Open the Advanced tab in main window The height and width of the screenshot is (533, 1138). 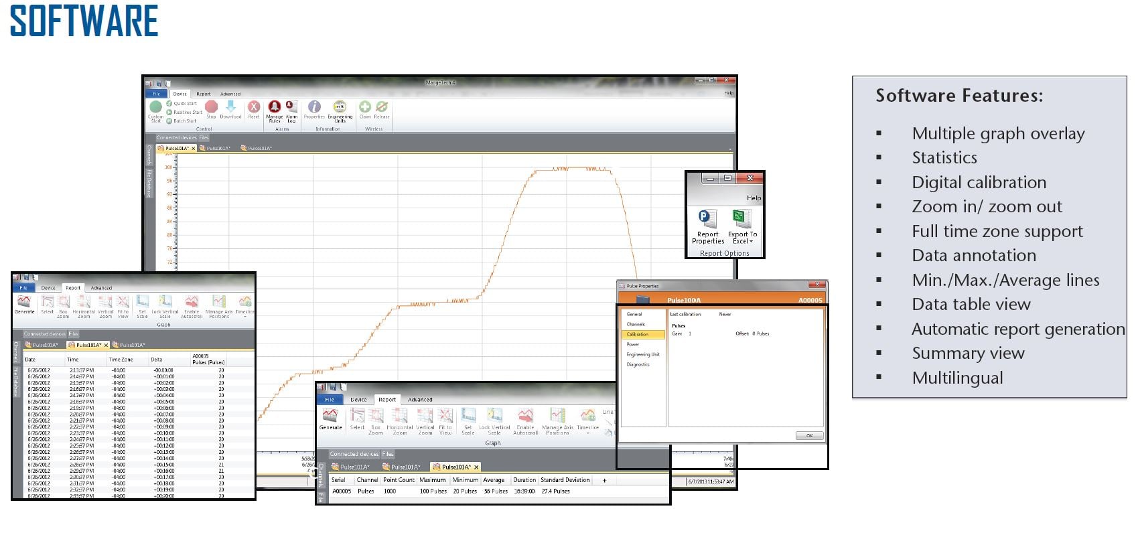(230, 94)
